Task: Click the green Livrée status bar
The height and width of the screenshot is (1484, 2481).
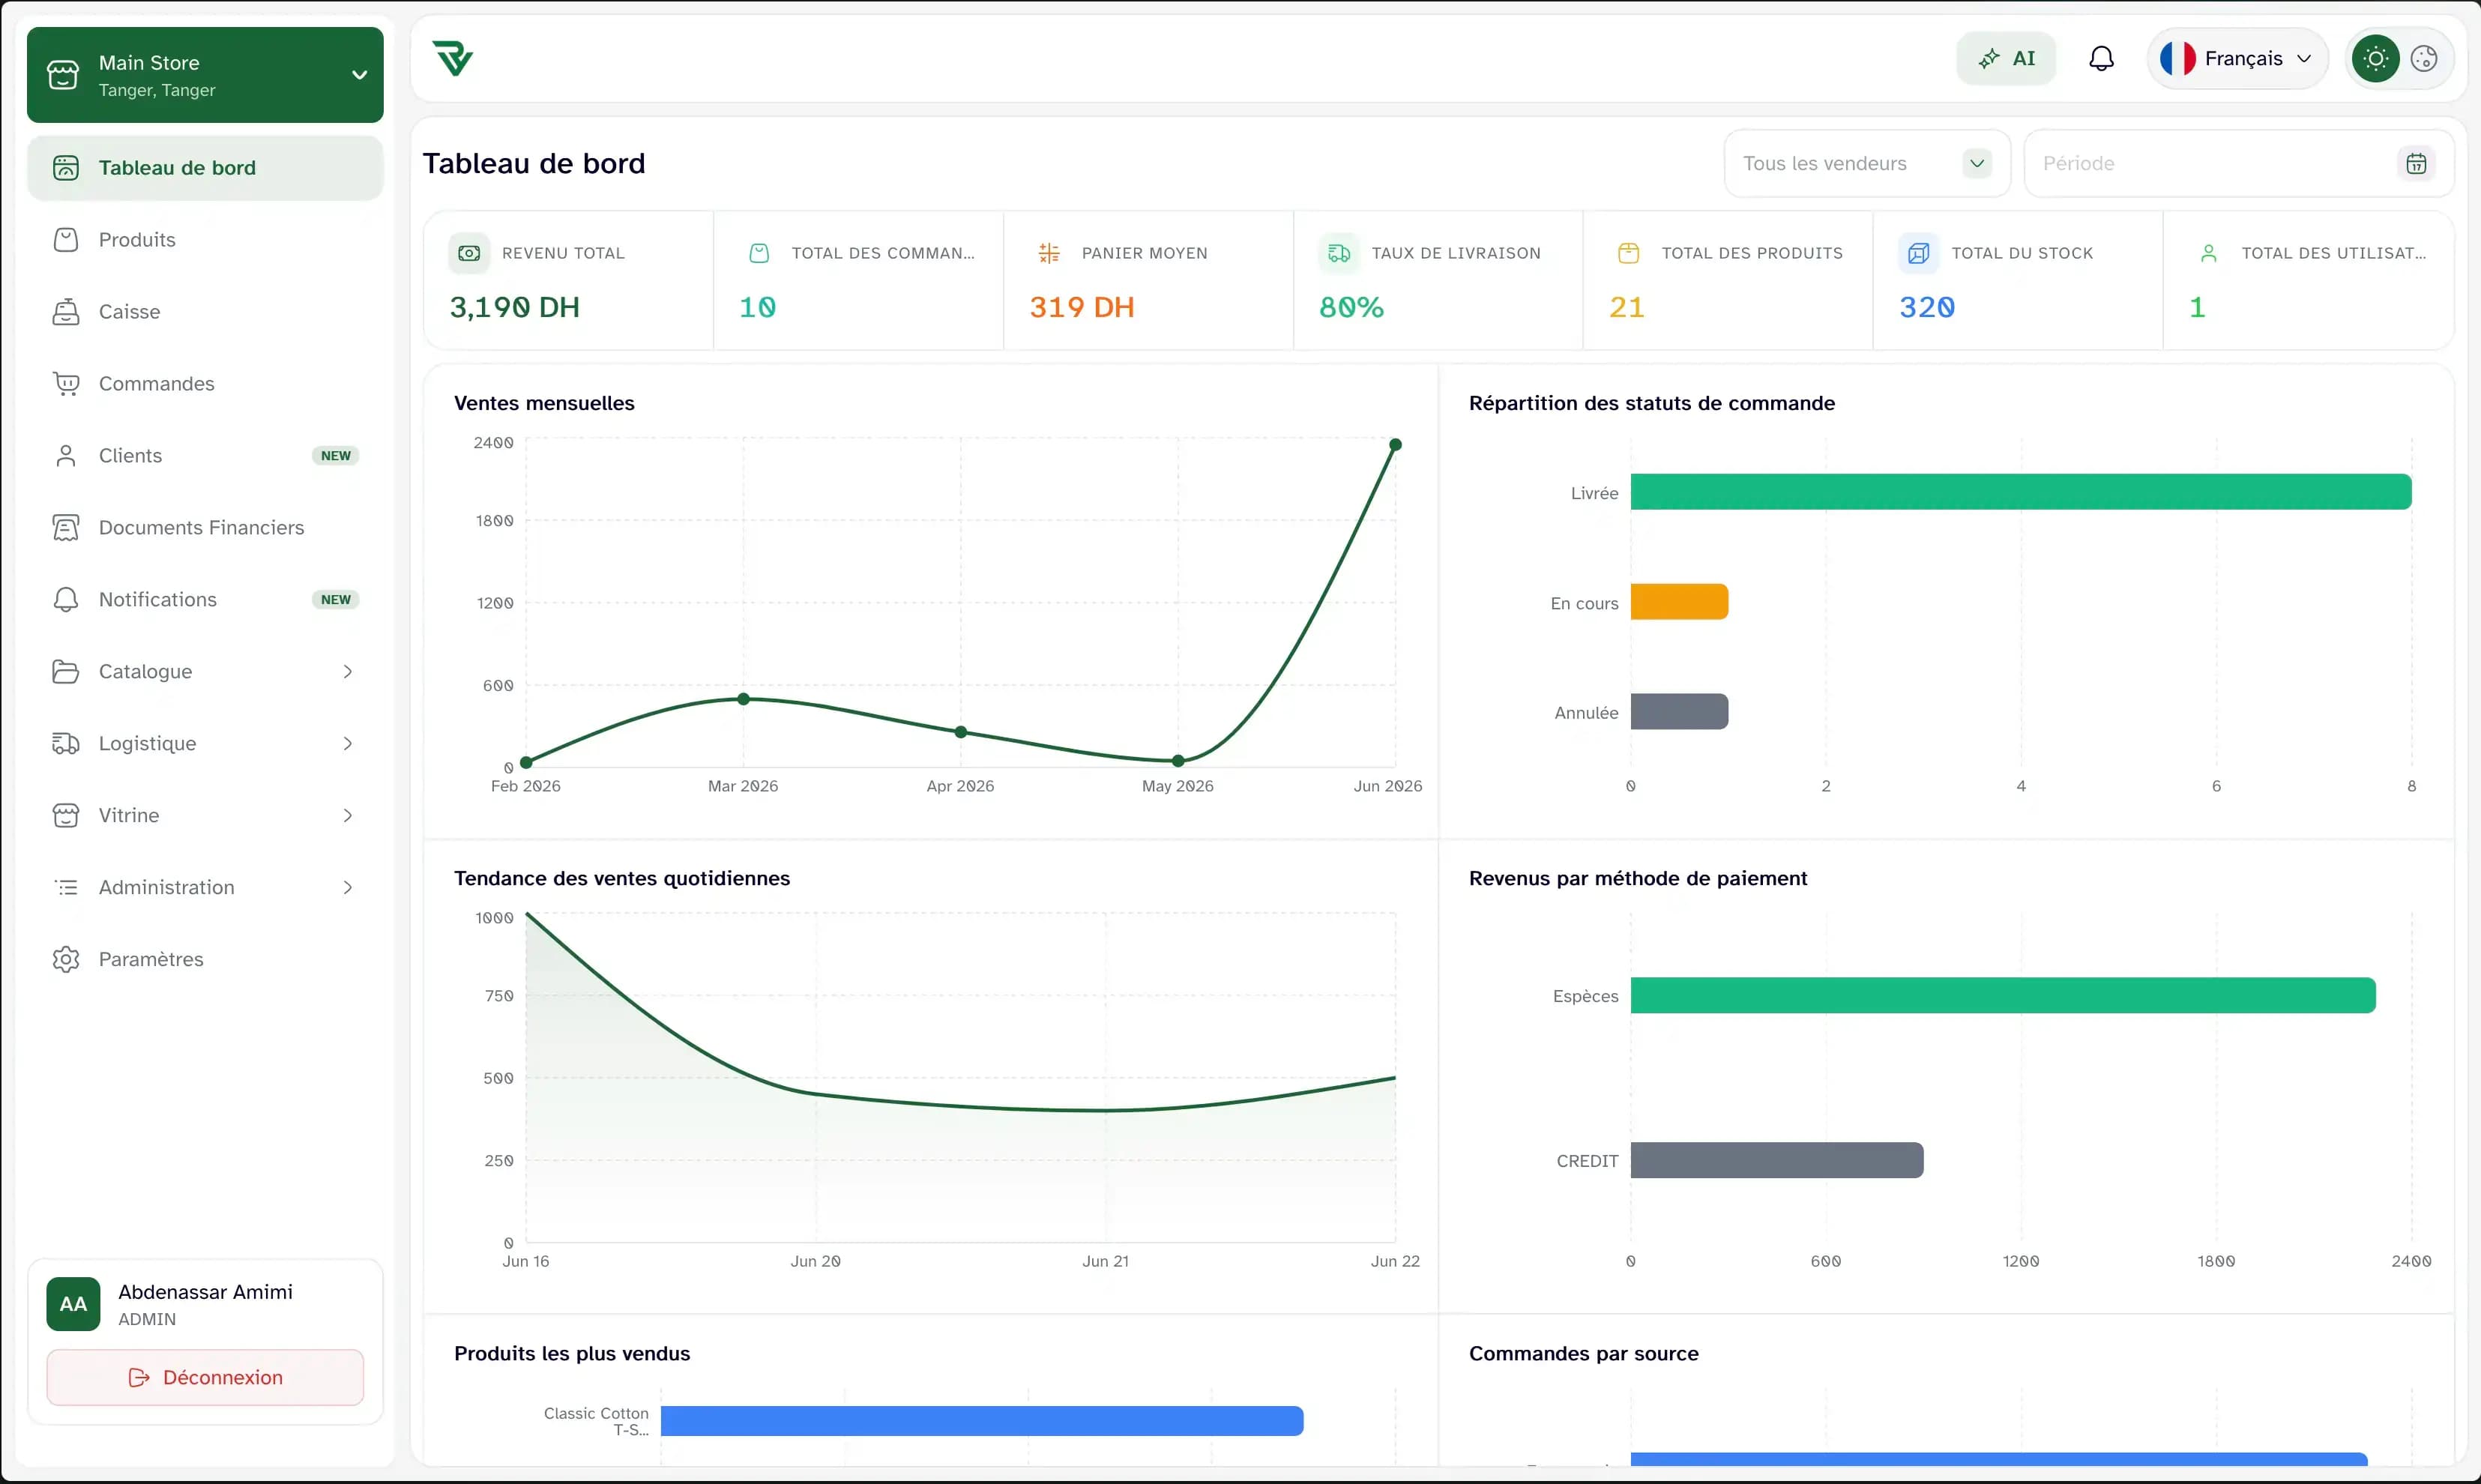Action: (2021, 492)
